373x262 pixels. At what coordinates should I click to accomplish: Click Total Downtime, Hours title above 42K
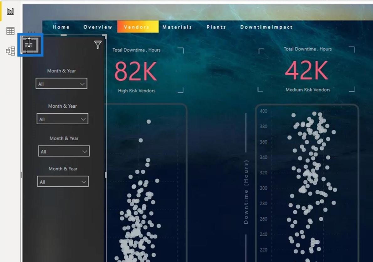click(x=307, y=49)
